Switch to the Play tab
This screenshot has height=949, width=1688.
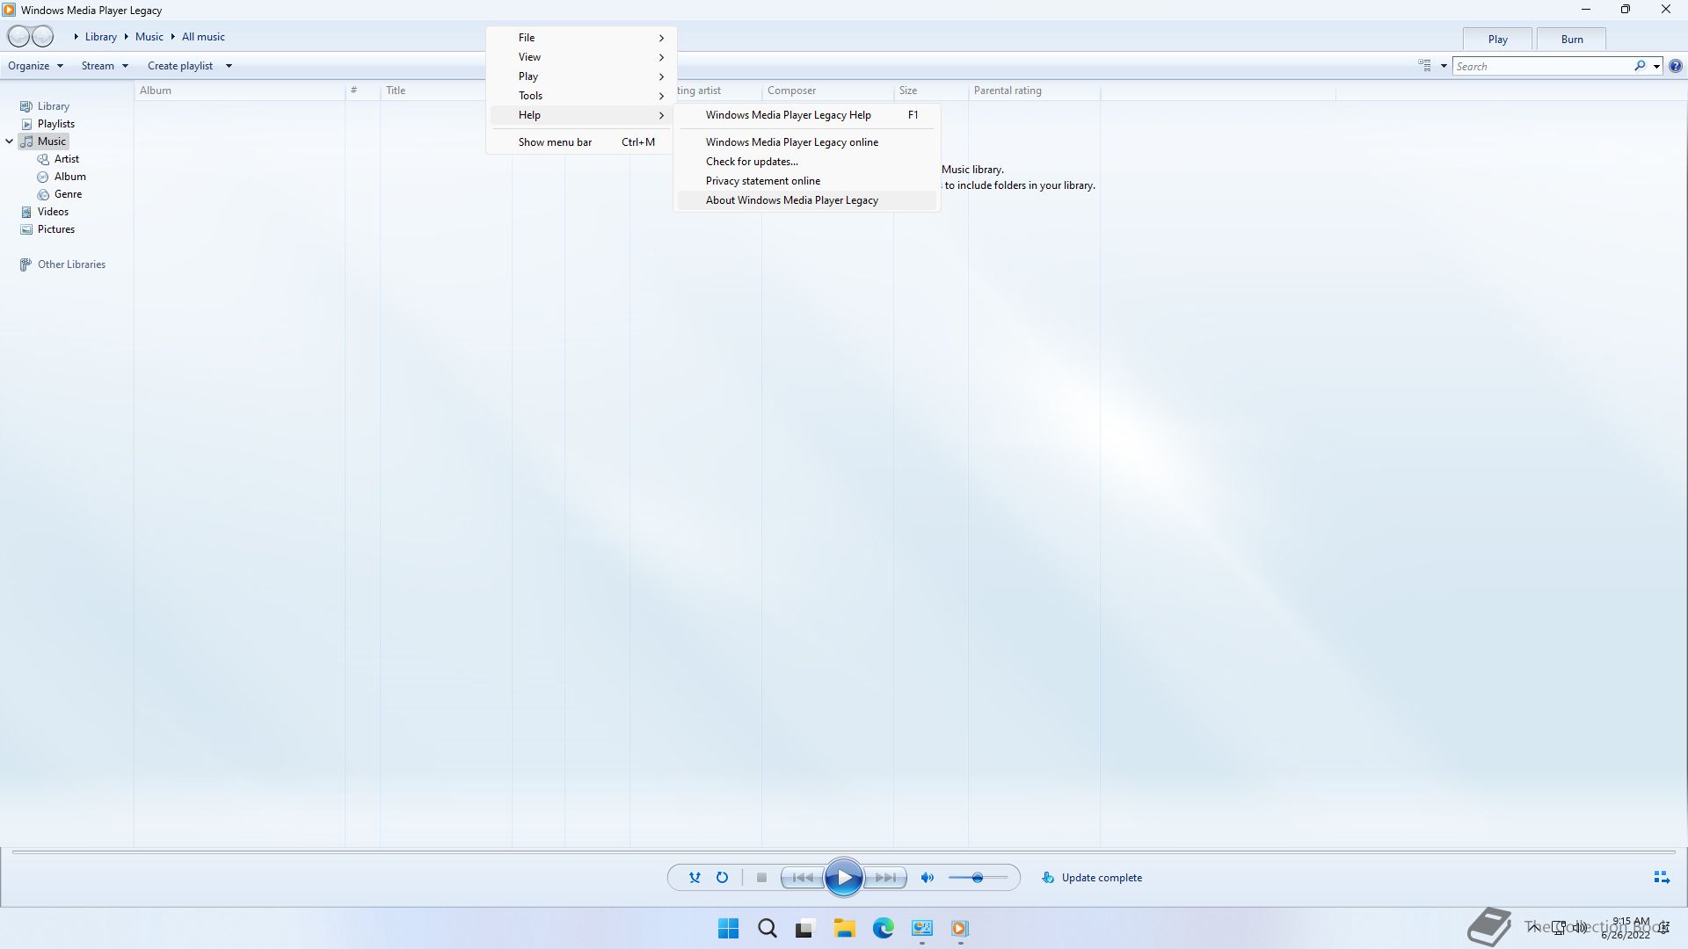click(1498, 40)
